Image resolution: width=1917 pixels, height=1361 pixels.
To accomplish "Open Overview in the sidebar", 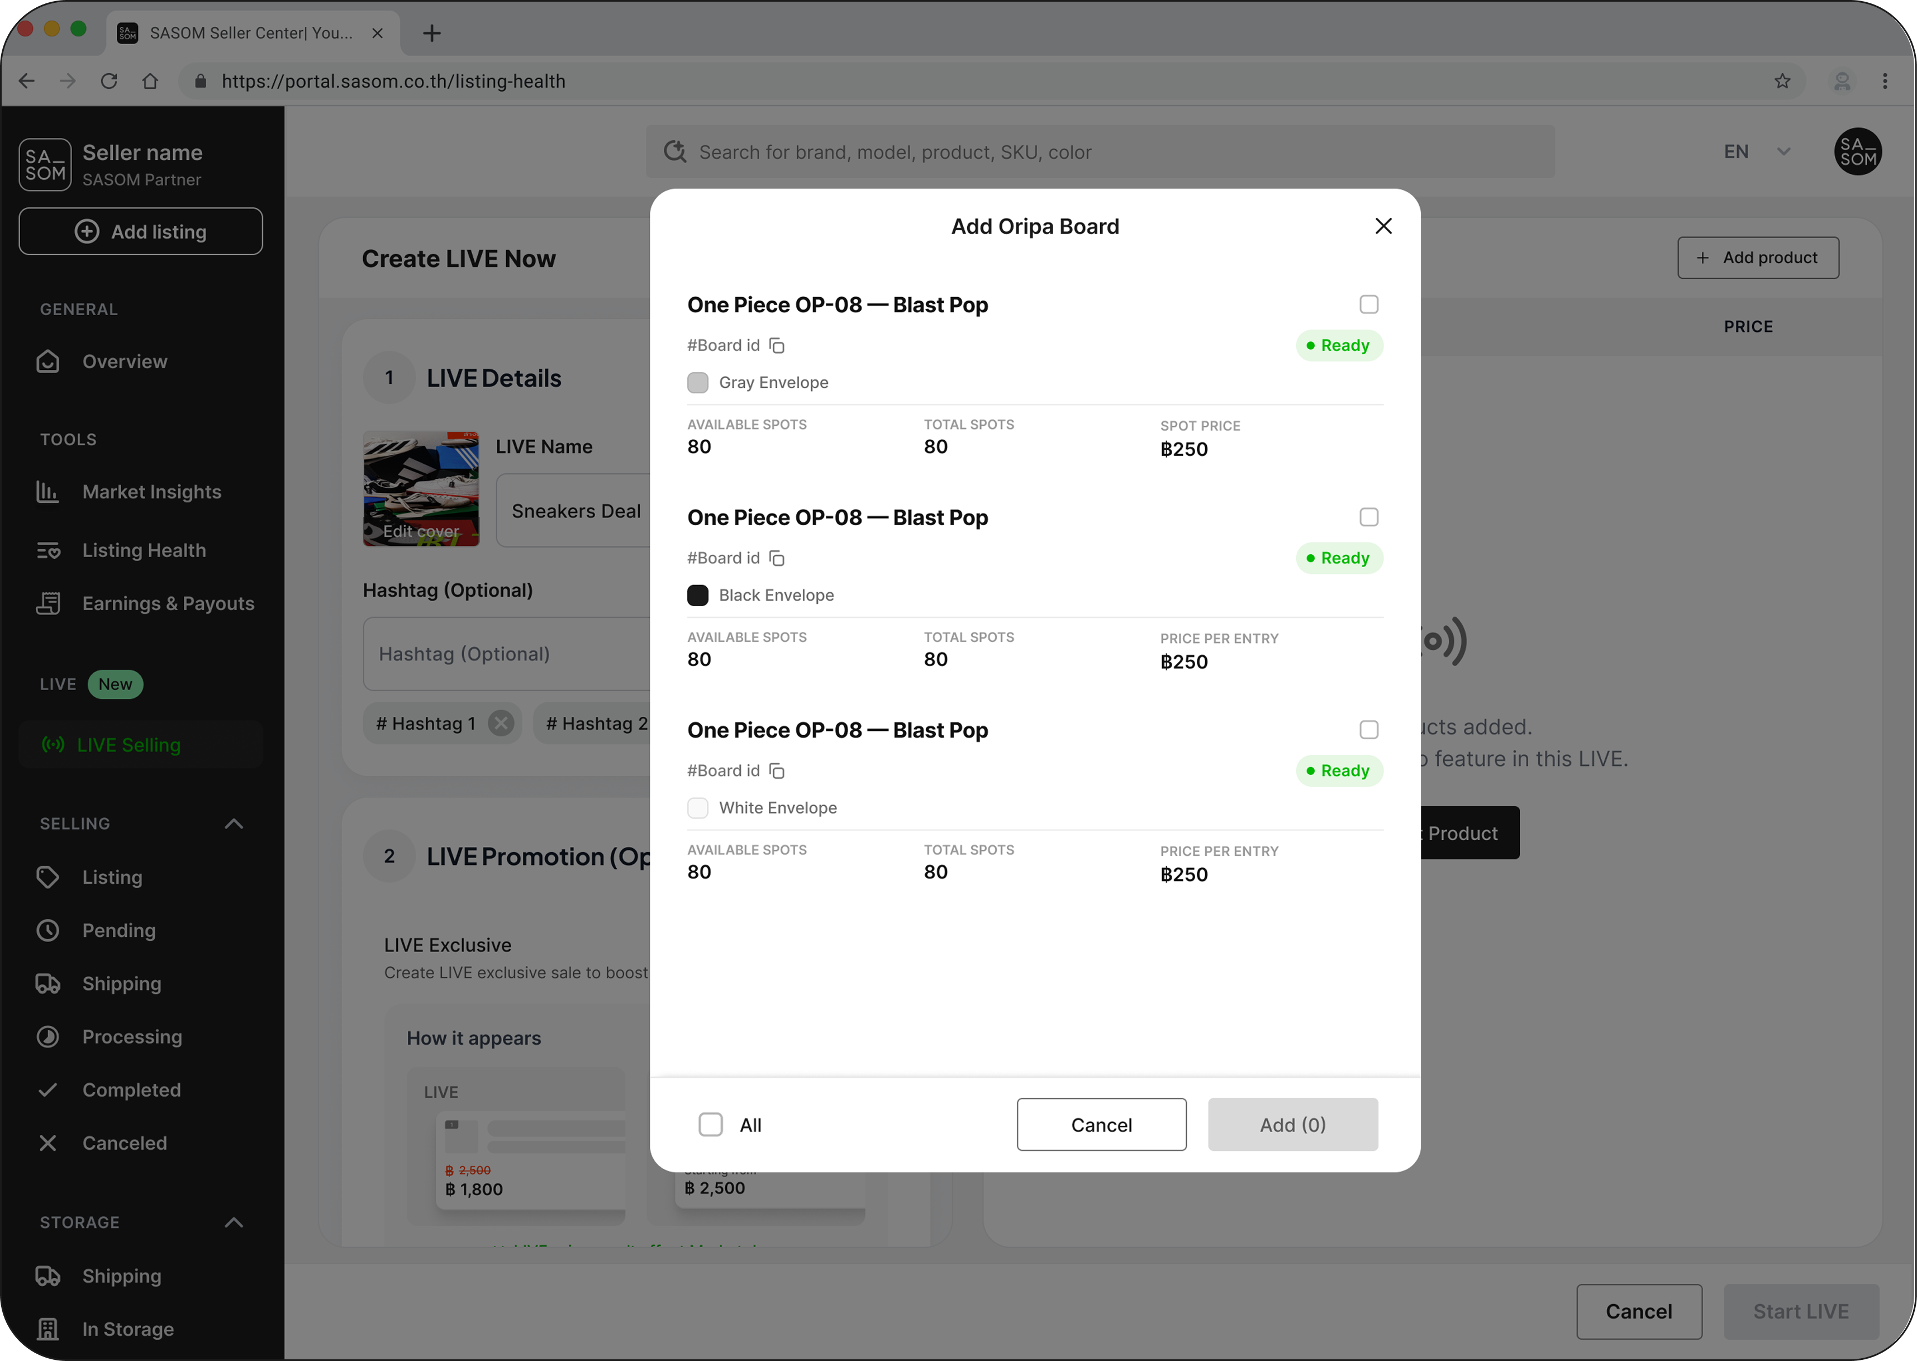I will (x=125, y=362).
